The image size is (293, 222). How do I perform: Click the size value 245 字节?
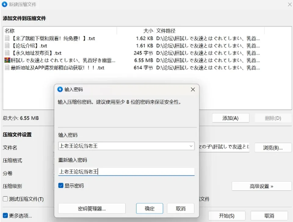pyautogui.click(x=143, y=53)
